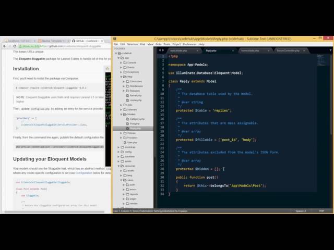334x250 pixels.
Task: Select the layouts folder icon
Action: [x=127, y=194]
